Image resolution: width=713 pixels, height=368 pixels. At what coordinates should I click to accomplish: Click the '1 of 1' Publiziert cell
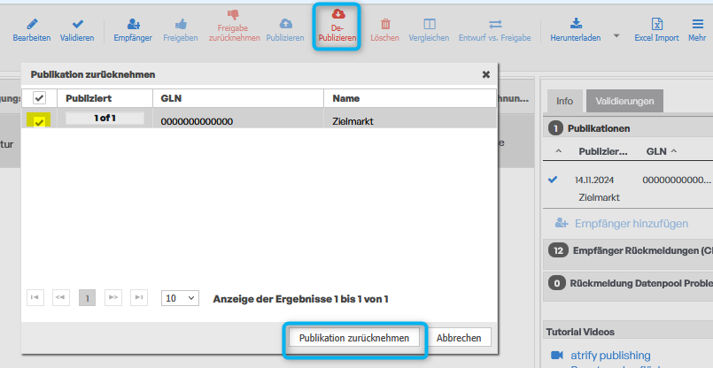coord(105,119)
